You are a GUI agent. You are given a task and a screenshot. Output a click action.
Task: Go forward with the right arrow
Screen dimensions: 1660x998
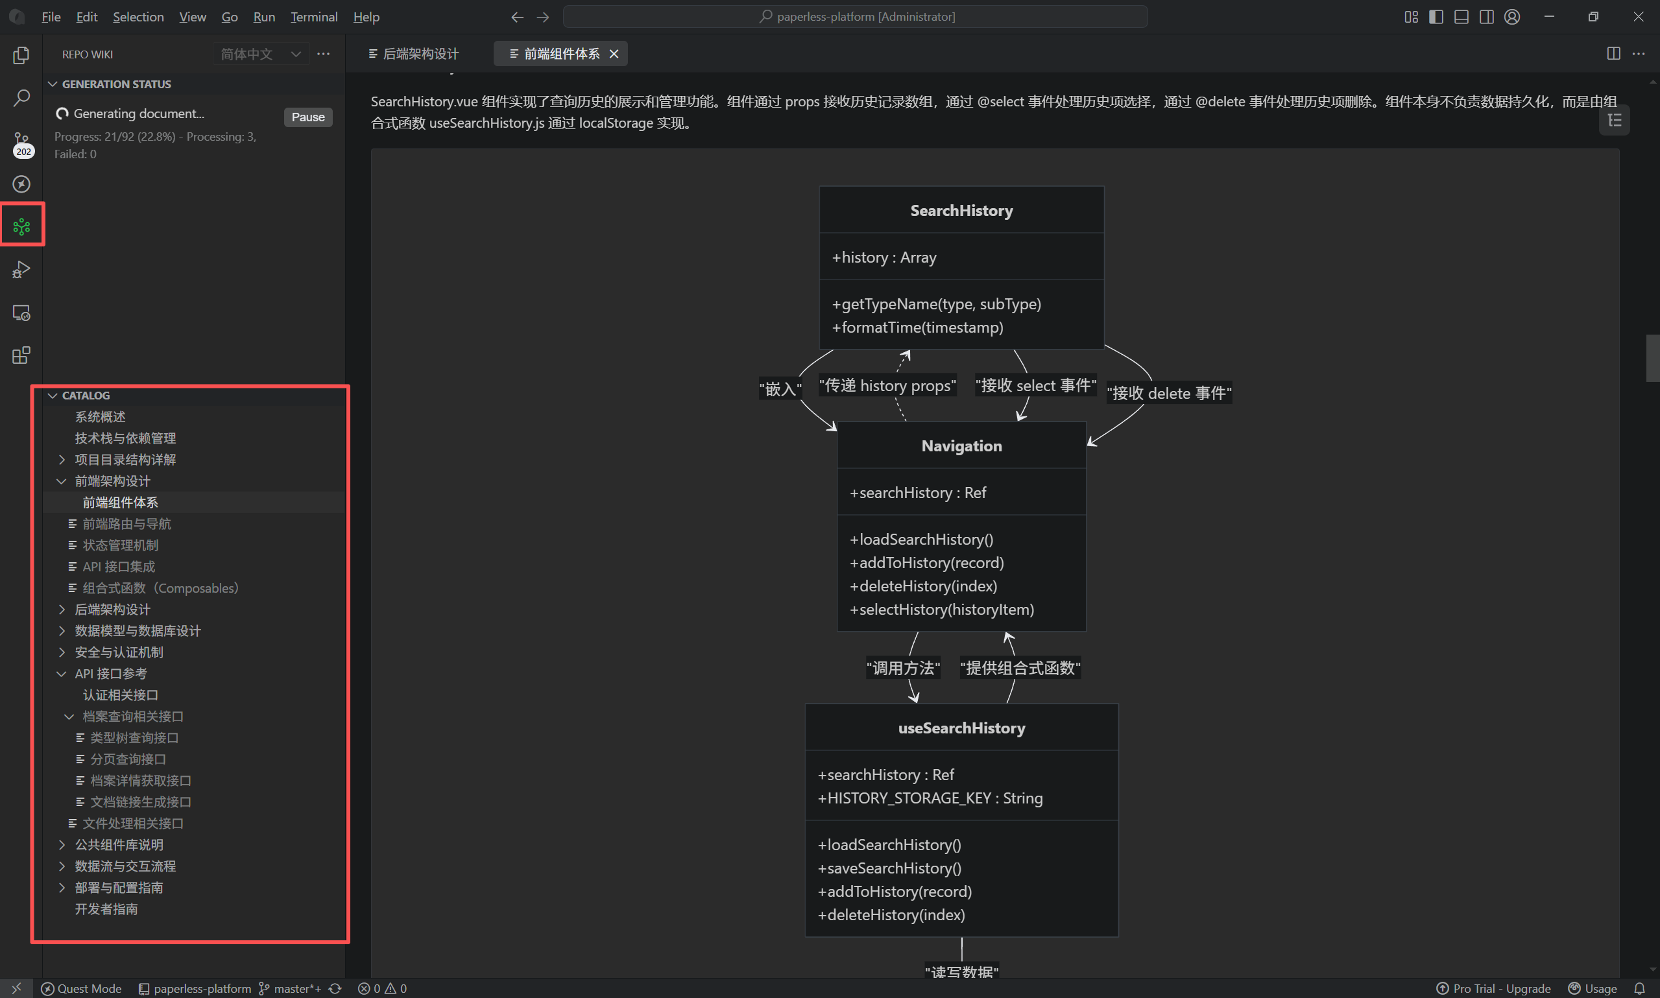click(543, 17)
